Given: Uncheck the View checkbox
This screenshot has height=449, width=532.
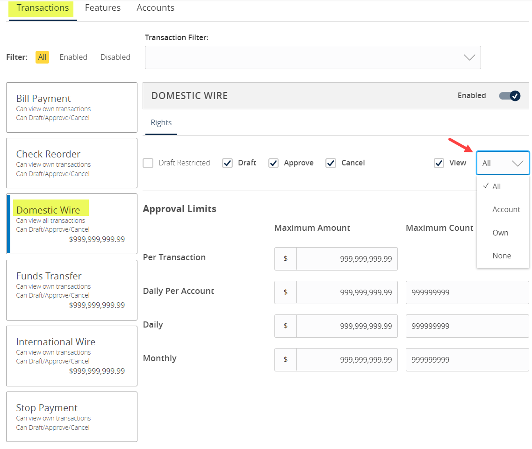Looking at the screenshot, I should coord(439,163).
